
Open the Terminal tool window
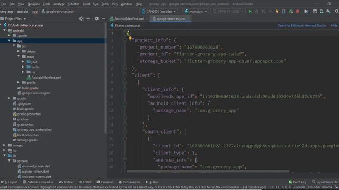click(105, 182)
